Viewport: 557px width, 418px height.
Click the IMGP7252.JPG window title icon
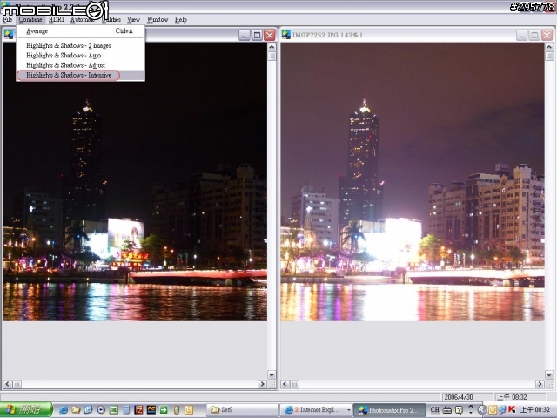point(286,35)
